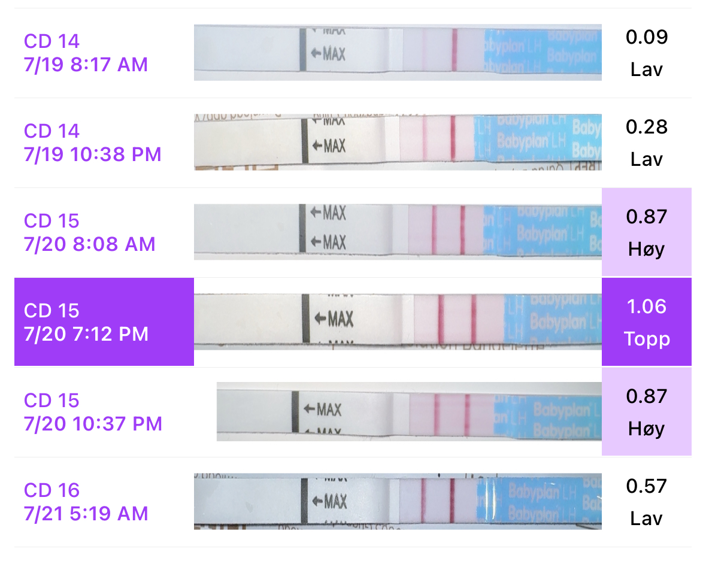Open the 7/21 5:19 AM strip thumbnail

coord(398,502)
